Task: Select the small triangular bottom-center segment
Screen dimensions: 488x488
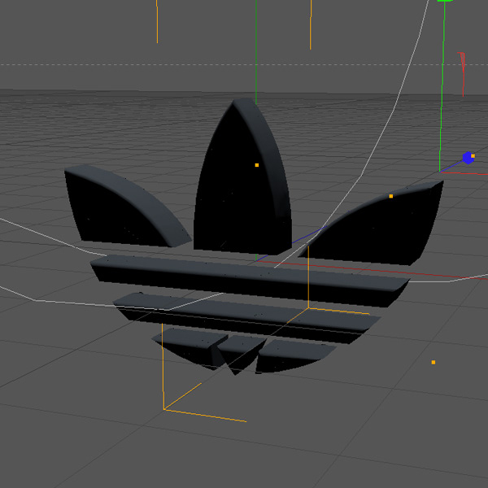Action: (242, 353)
